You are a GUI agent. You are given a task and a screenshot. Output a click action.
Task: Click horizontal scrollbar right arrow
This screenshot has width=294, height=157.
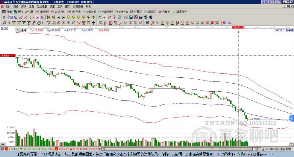click(256, 149)
